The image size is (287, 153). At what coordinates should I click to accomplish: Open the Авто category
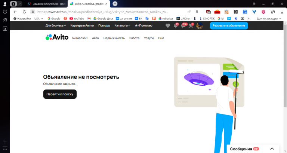pos(95,38)
